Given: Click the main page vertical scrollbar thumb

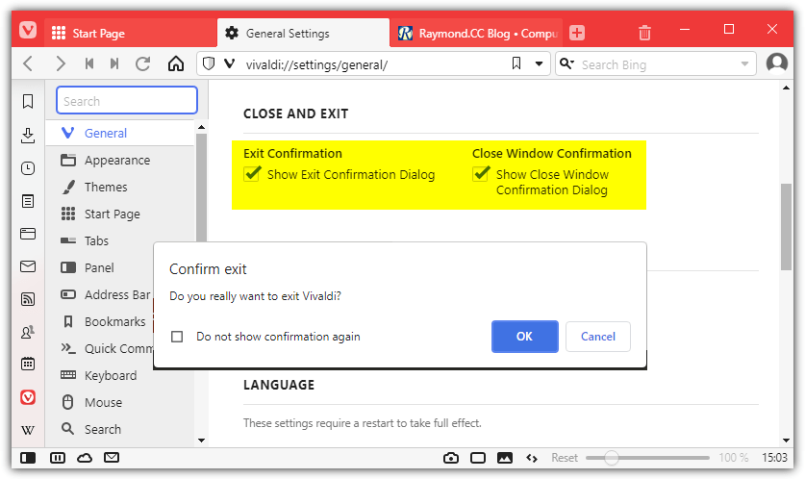Looking at the screenshot, I should pyautogui.click(x=786, y=226).
